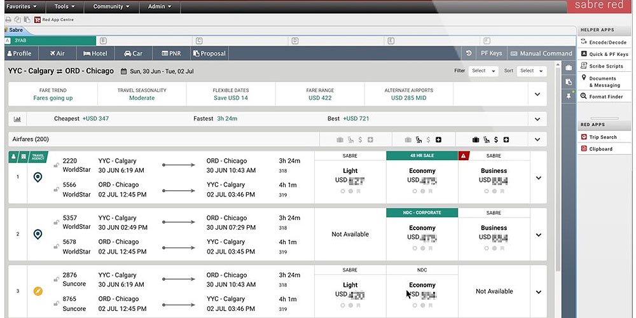Viewport: 636px width, 318px height.
Task: Click the yellow compass icon for itinerary 3
Action: click(38, 291)
